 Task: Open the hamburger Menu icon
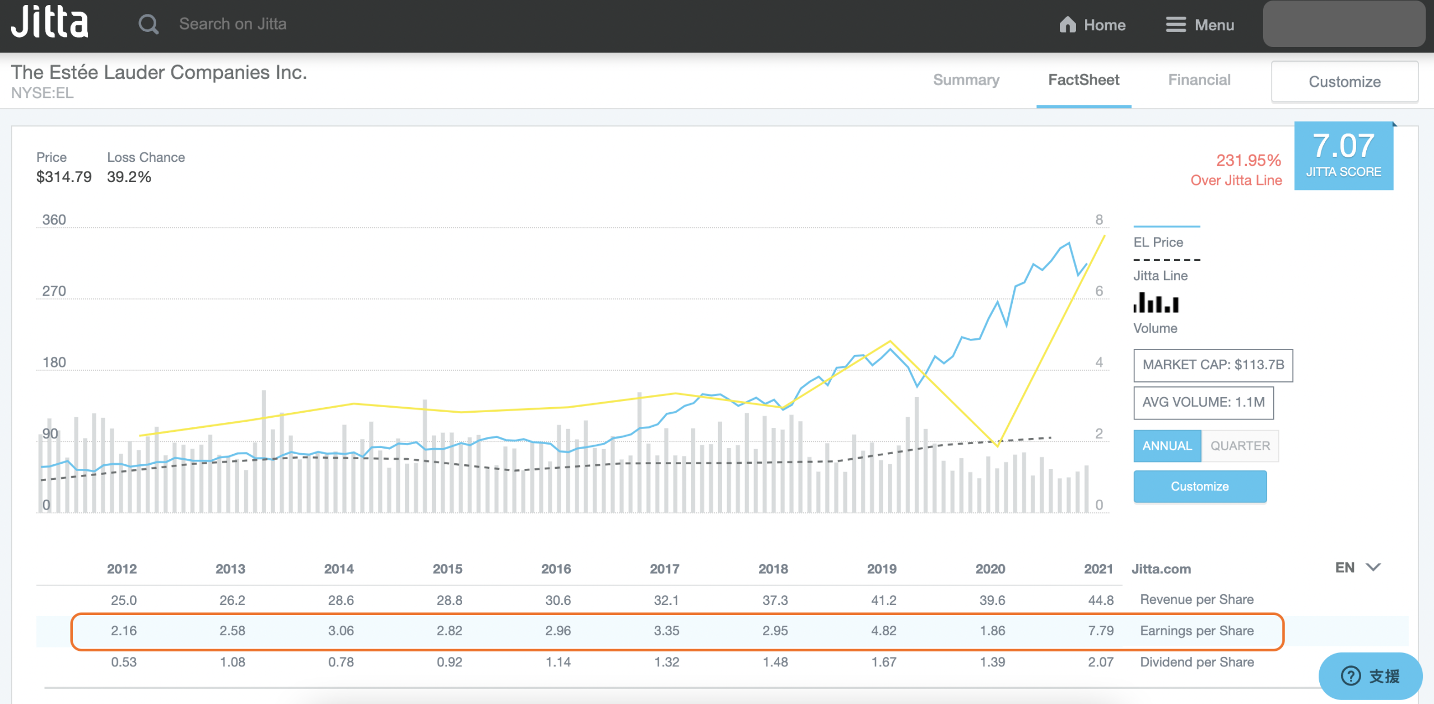click(x=1175, y=25)
